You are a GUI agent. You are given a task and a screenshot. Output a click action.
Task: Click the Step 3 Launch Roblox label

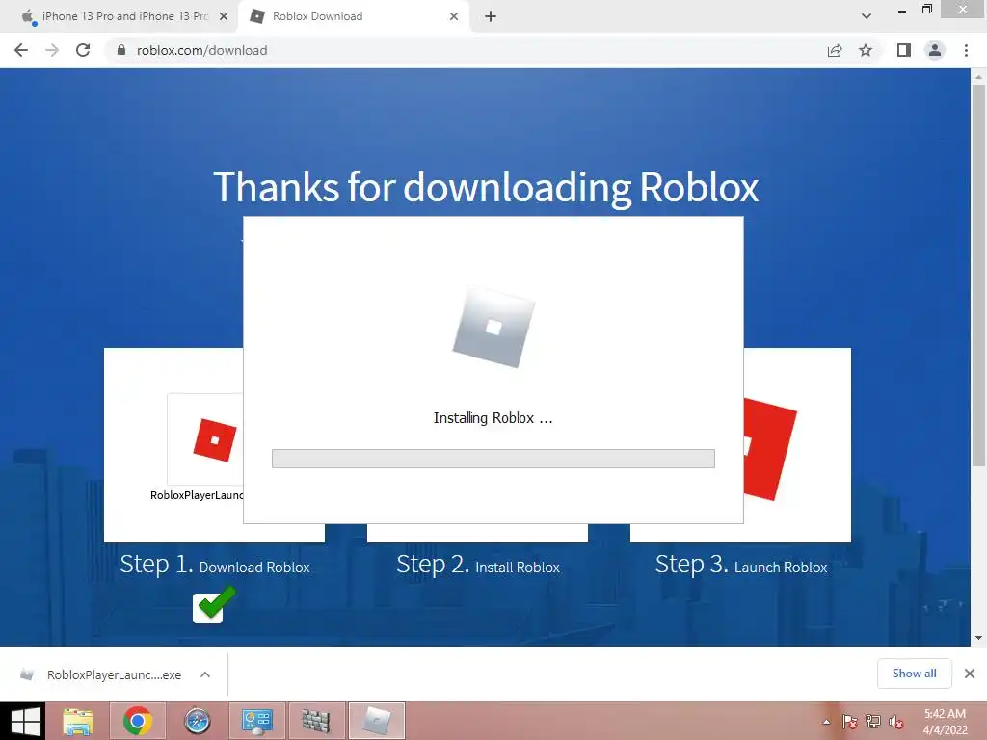(x=741, y=565)
